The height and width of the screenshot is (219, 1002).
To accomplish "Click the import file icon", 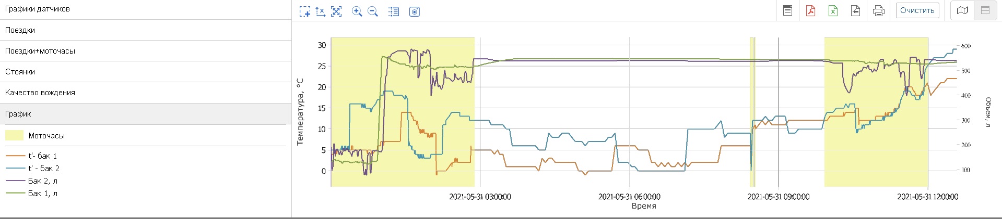I will [x=856, y=10].
